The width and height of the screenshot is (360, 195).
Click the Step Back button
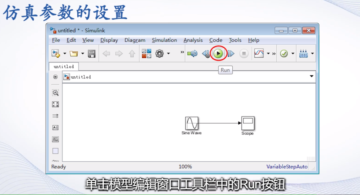click(206, 54)
